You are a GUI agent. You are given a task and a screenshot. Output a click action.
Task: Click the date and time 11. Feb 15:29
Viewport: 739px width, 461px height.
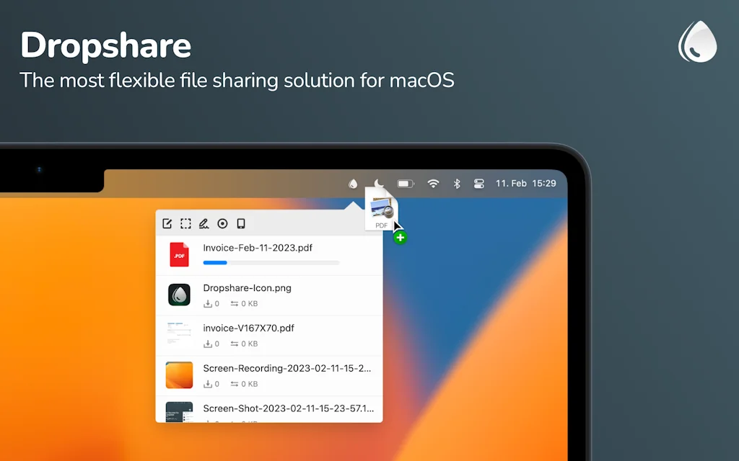[x=526, y=184]
